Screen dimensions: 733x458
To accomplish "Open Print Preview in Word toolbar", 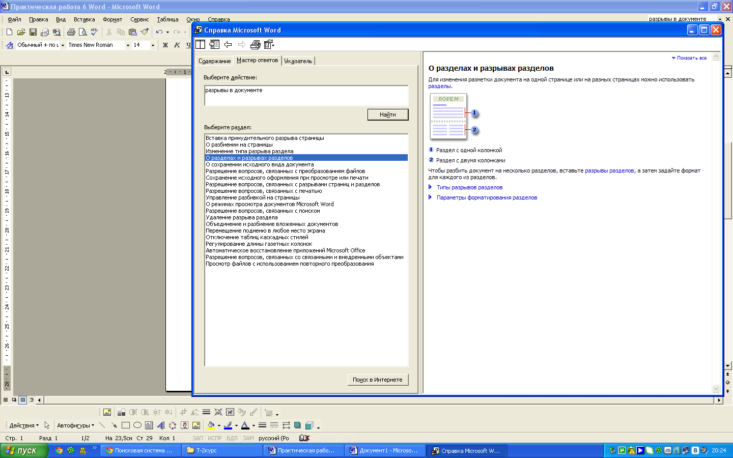I will [82, 32].
